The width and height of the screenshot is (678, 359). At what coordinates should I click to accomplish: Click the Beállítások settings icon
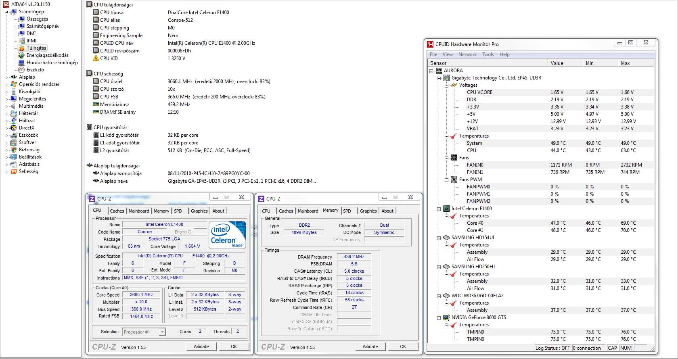14,157
